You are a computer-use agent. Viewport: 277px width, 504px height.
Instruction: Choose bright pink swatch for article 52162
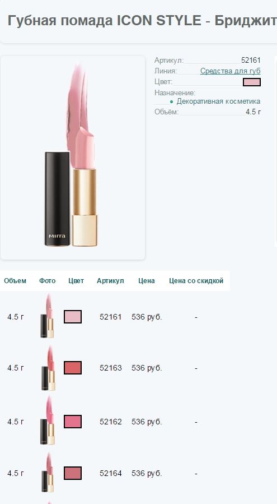point(73,422)
